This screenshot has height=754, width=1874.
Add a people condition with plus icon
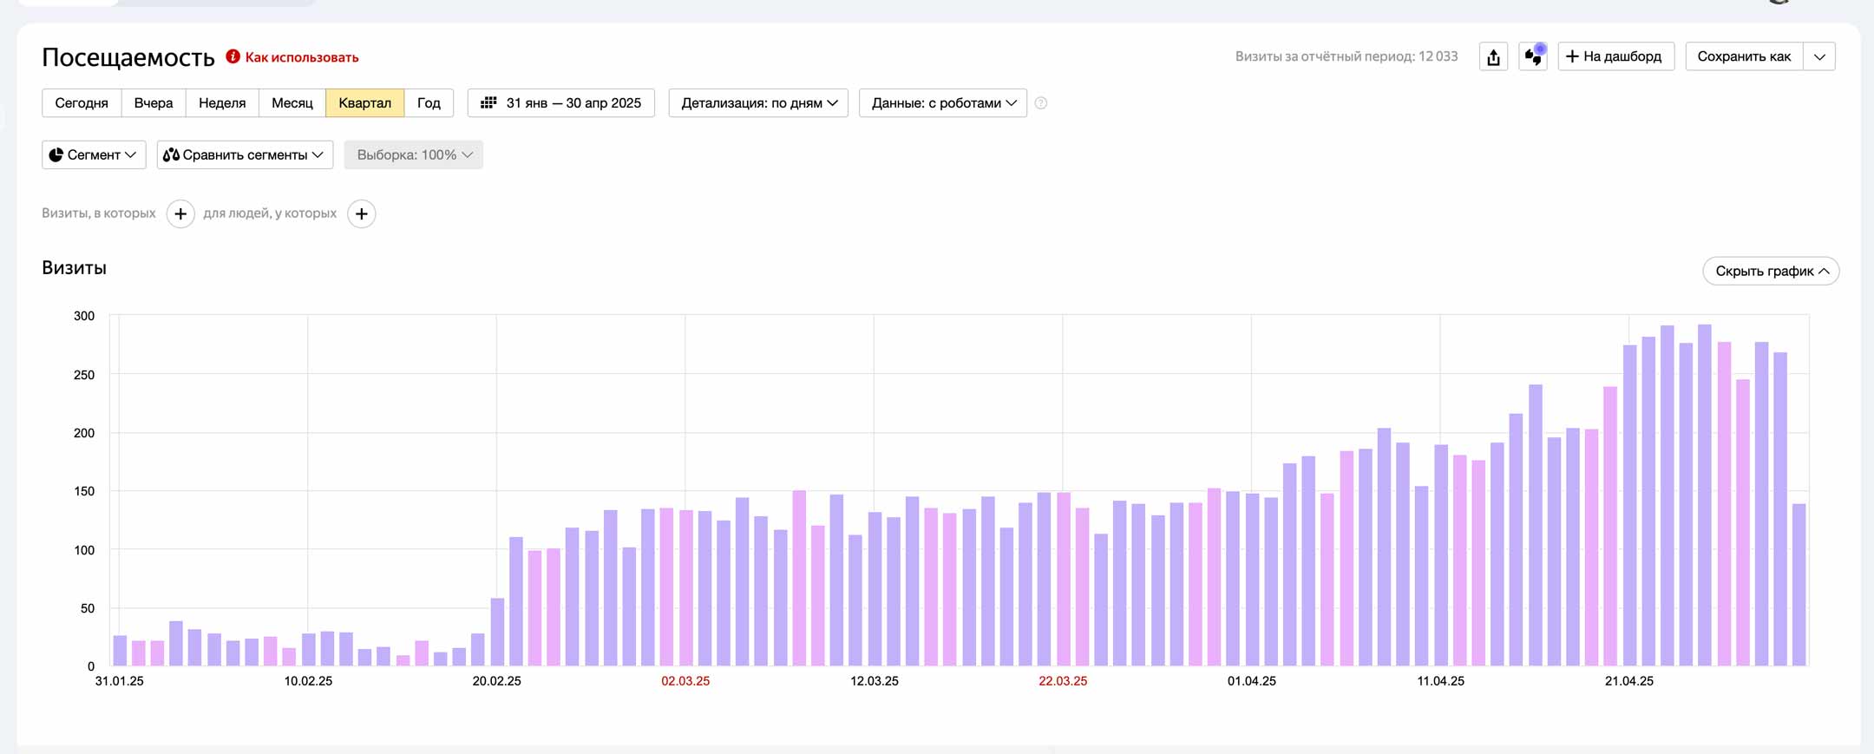pos(362,213)
